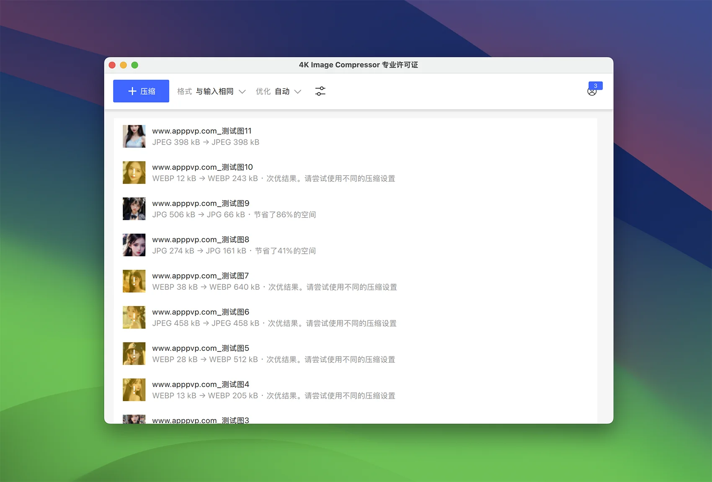Click the warning thumbnail of 测试图7

tap(134, 281)
